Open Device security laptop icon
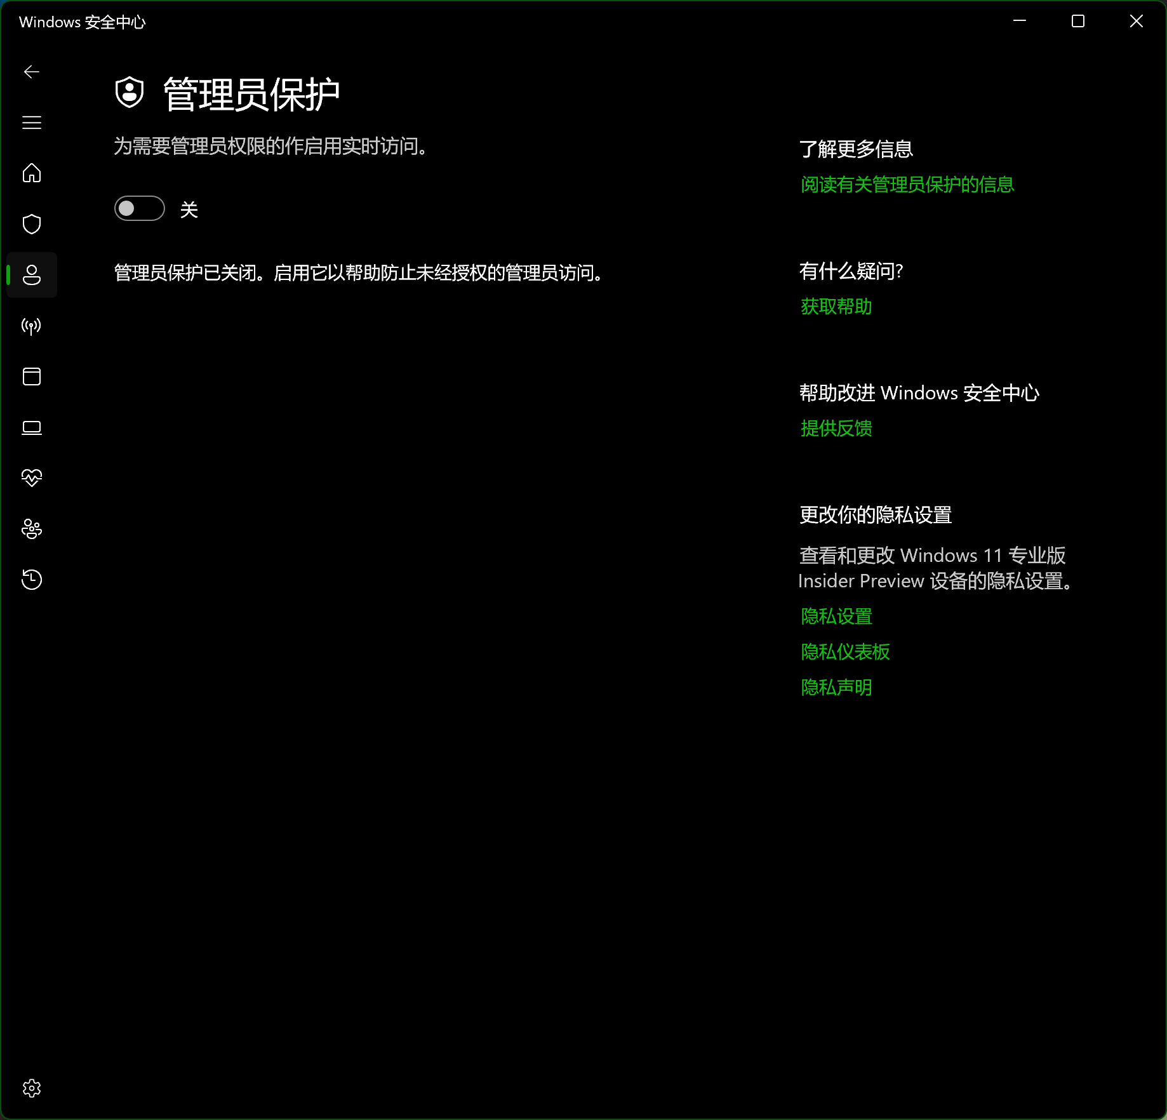Viewport: 1167px width, 1120px height. [x=32, y=427]
